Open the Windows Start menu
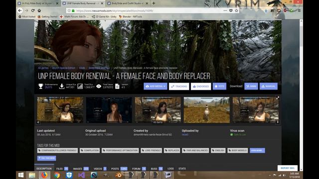Viewport: 319px width, 179px height. pyautogui.click(x=21, y=175)
